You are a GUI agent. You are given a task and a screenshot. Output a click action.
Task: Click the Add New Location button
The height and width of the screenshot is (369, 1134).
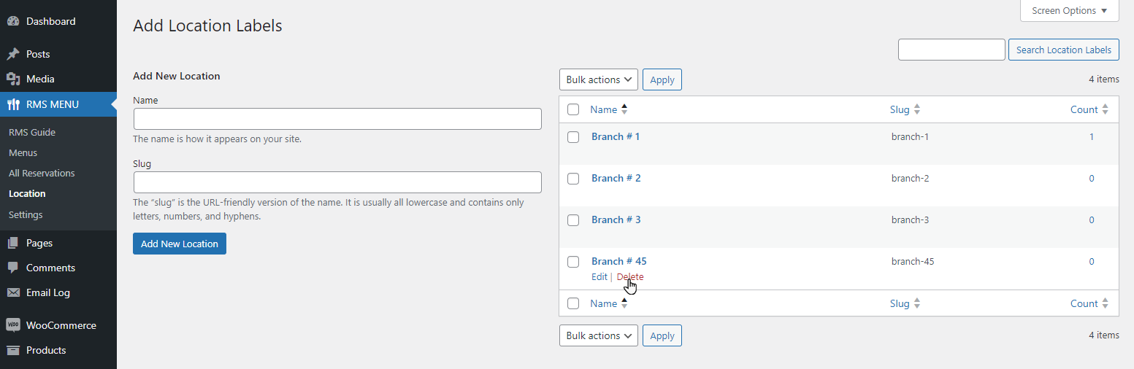click(180, 244)
